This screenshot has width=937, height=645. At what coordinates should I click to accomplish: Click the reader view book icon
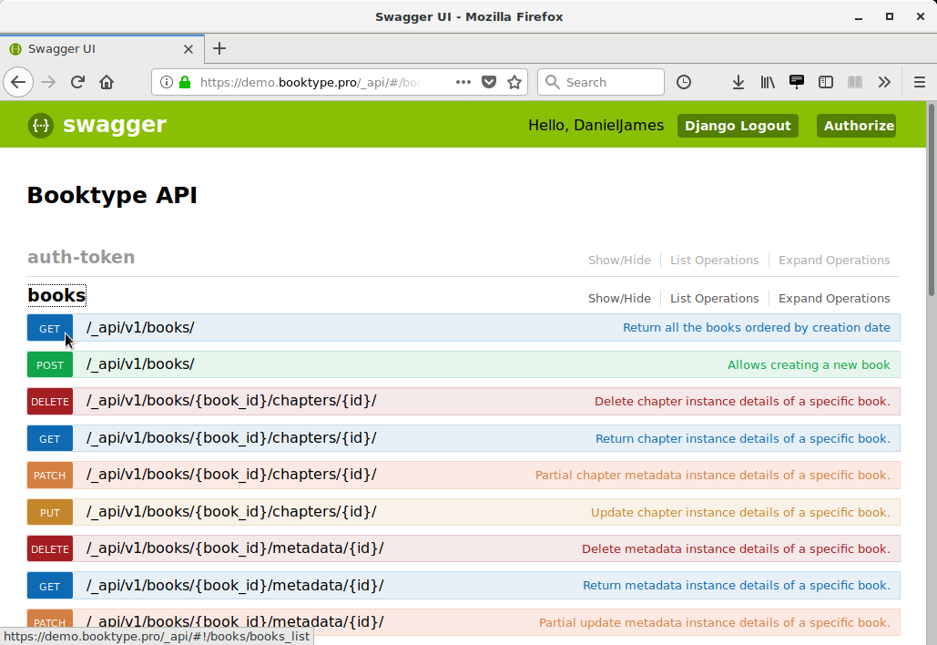[855, 82]
